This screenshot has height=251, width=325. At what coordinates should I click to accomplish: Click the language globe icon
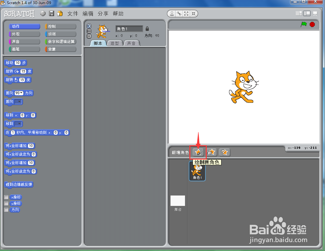43,14
